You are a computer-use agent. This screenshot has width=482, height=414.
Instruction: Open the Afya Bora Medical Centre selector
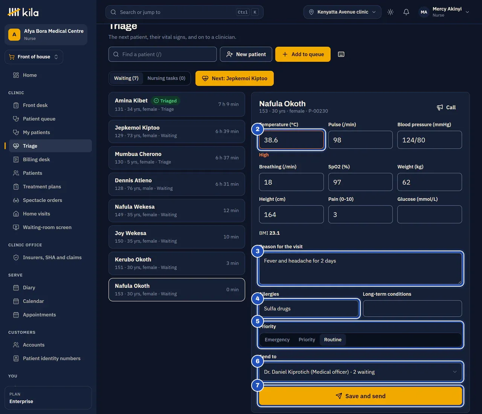pos(46,35)
